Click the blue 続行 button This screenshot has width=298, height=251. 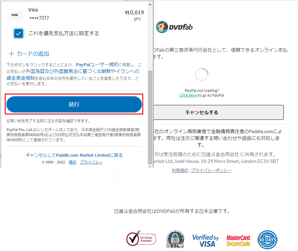pyautogui.click(x=74, y=104)
